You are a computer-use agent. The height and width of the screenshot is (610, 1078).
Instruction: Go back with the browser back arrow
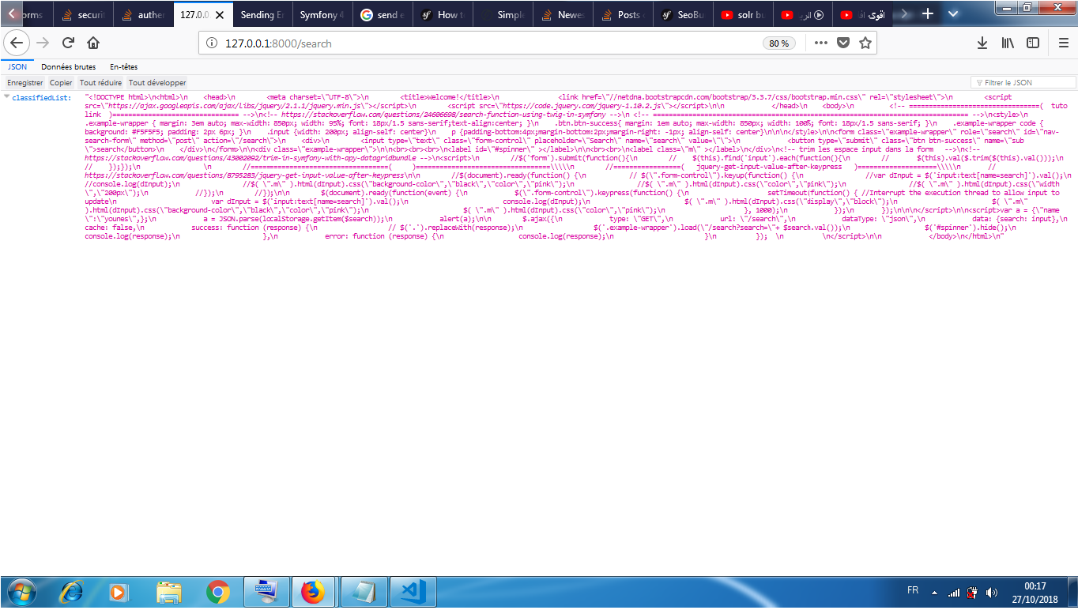pos(17,43)
